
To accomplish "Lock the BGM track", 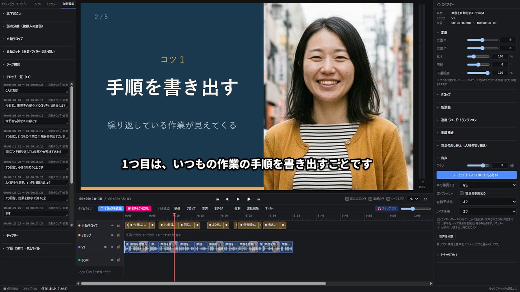I will click(119, 260).
